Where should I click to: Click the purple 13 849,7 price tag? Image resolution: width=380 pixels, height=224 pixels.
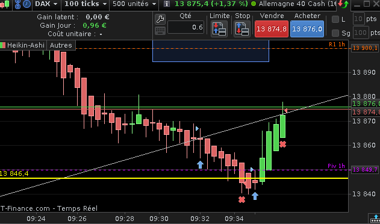pos(365,170)
